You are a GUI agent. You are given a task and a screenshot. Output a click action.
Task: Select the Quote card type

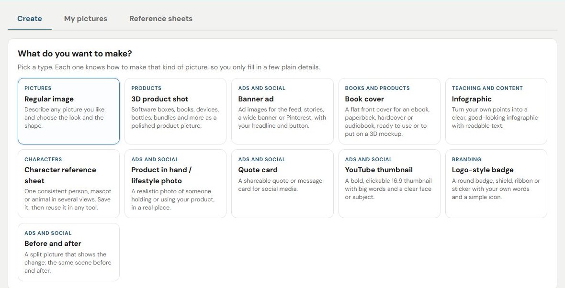click(x=282, y=184)
